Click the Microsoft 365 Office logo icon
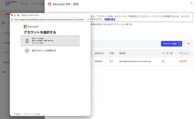Screen dimensions: 195x119 (49, 4)
